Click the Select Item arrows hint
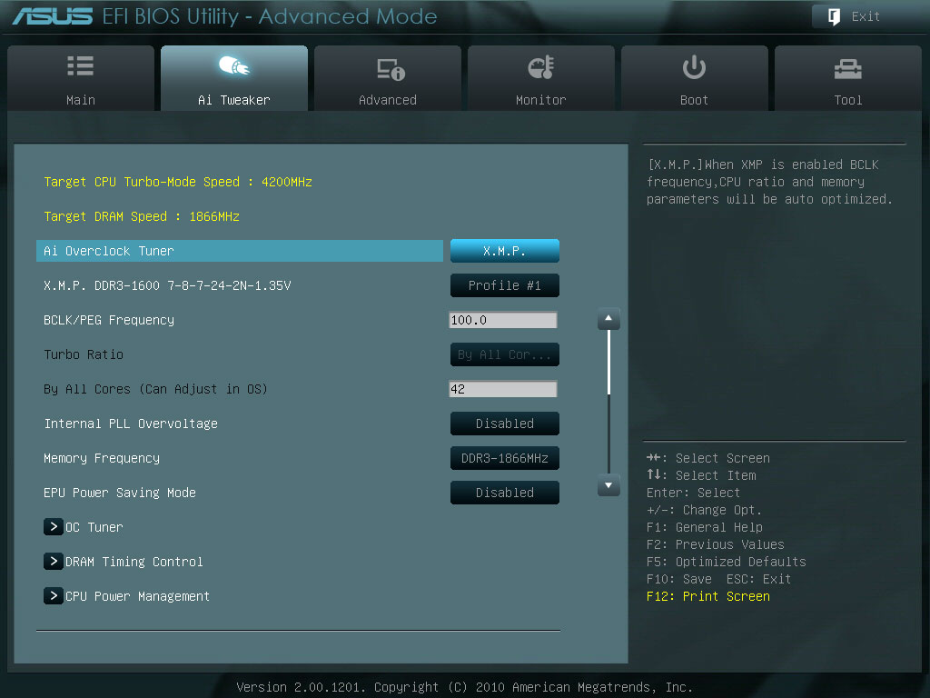Viewport: 930px width, 698px height. [x=702, y=475]
